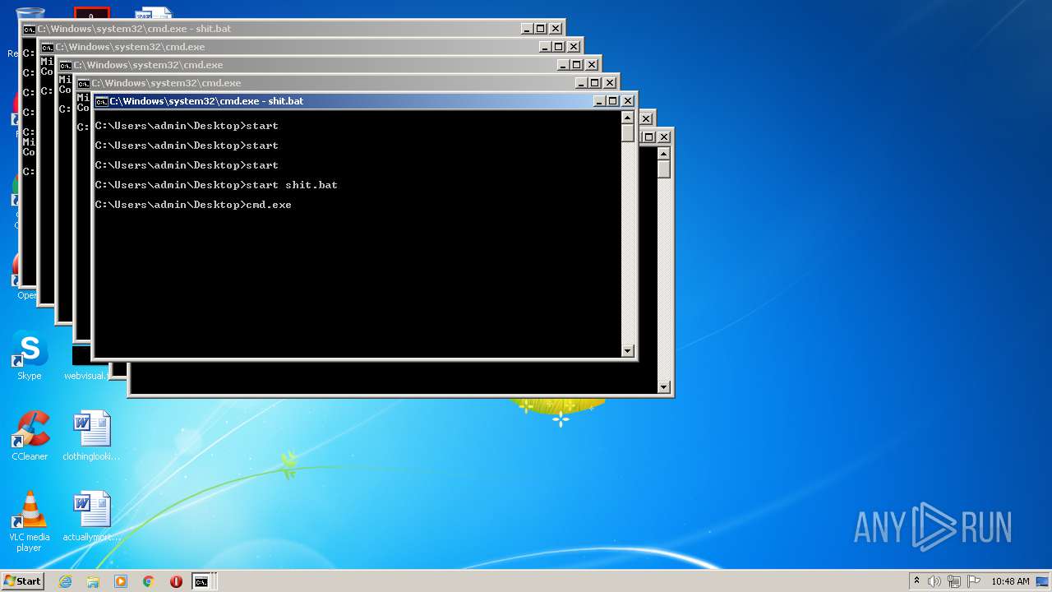The height and width of the screenshot is (592, 1052).
Task: Open the Start menu
Action: point(22,581)
